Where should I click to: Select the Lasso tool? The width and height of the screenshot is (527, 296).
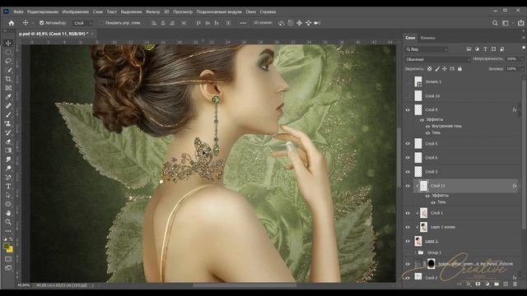[8, 61]
